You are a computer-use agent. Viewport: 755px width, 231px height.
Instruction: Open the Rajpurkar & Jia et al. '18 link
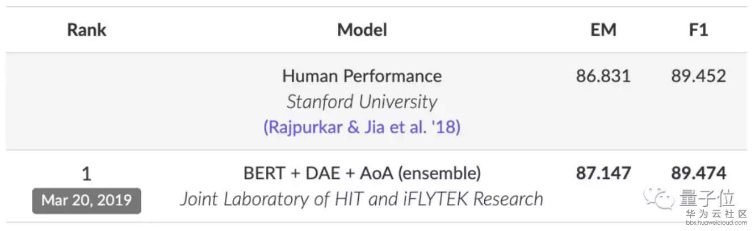[x=362, y=127]
